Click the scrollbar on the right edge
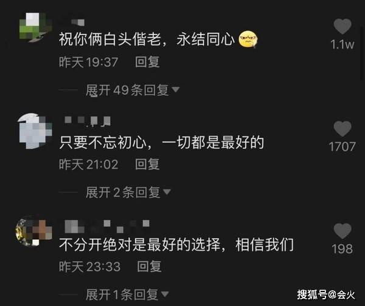365x306 pixels. 363,52
